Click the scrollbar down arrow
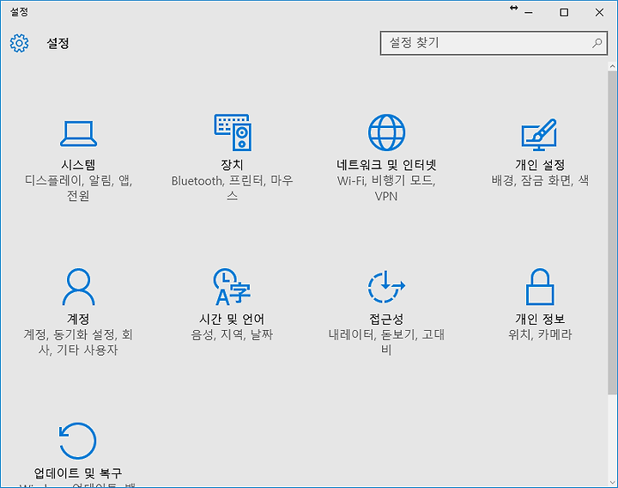 tap(612, 482)
